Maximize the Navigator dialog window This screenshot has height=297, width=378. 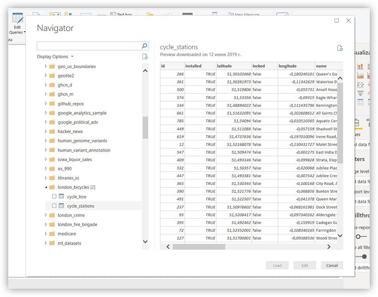336,21
